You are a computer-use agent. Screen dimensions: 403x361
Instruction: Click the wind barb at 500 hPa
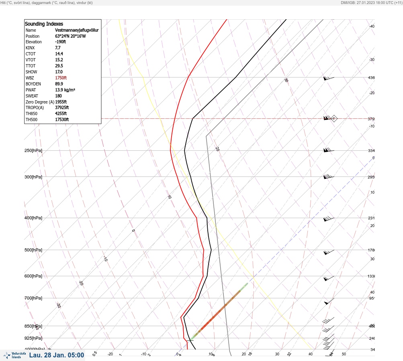tap(329, 252)
